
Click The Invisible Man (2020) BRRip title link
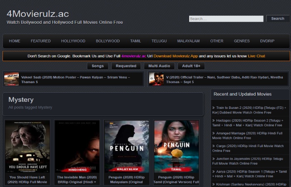point(77,180)
